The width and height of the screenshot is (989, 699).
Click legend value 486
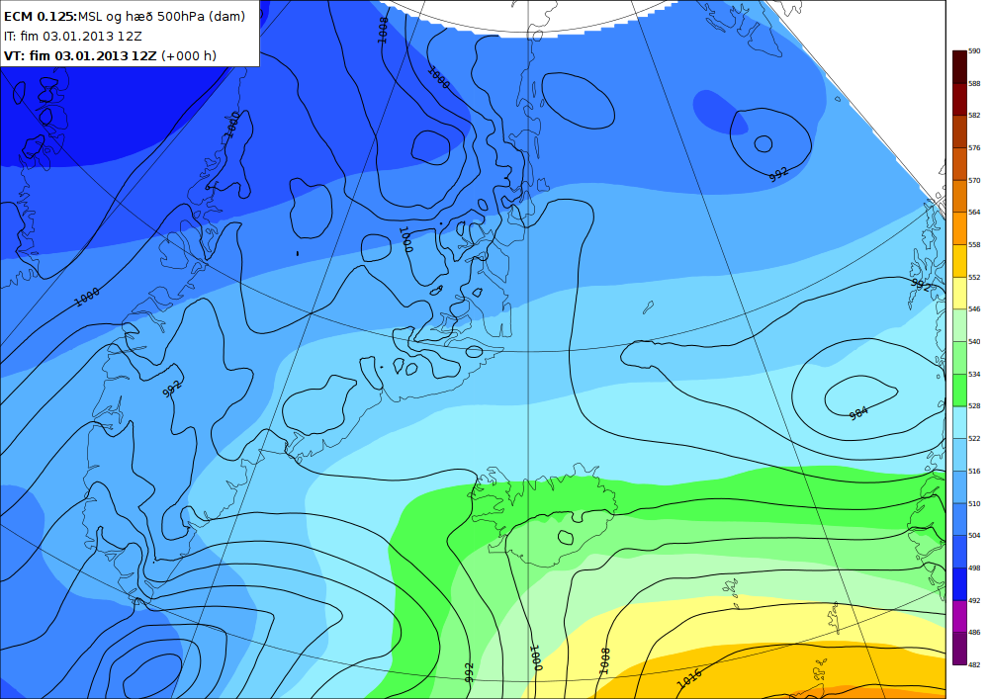pyautogui.click(x=974, y=632)
